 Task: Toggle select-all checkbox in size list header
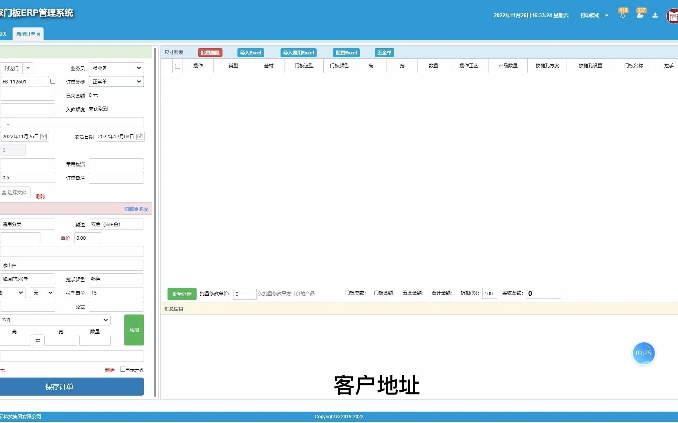tap(177, 66)
